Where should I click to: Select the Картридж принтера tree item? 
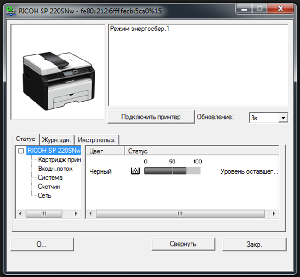coord(60,160)
